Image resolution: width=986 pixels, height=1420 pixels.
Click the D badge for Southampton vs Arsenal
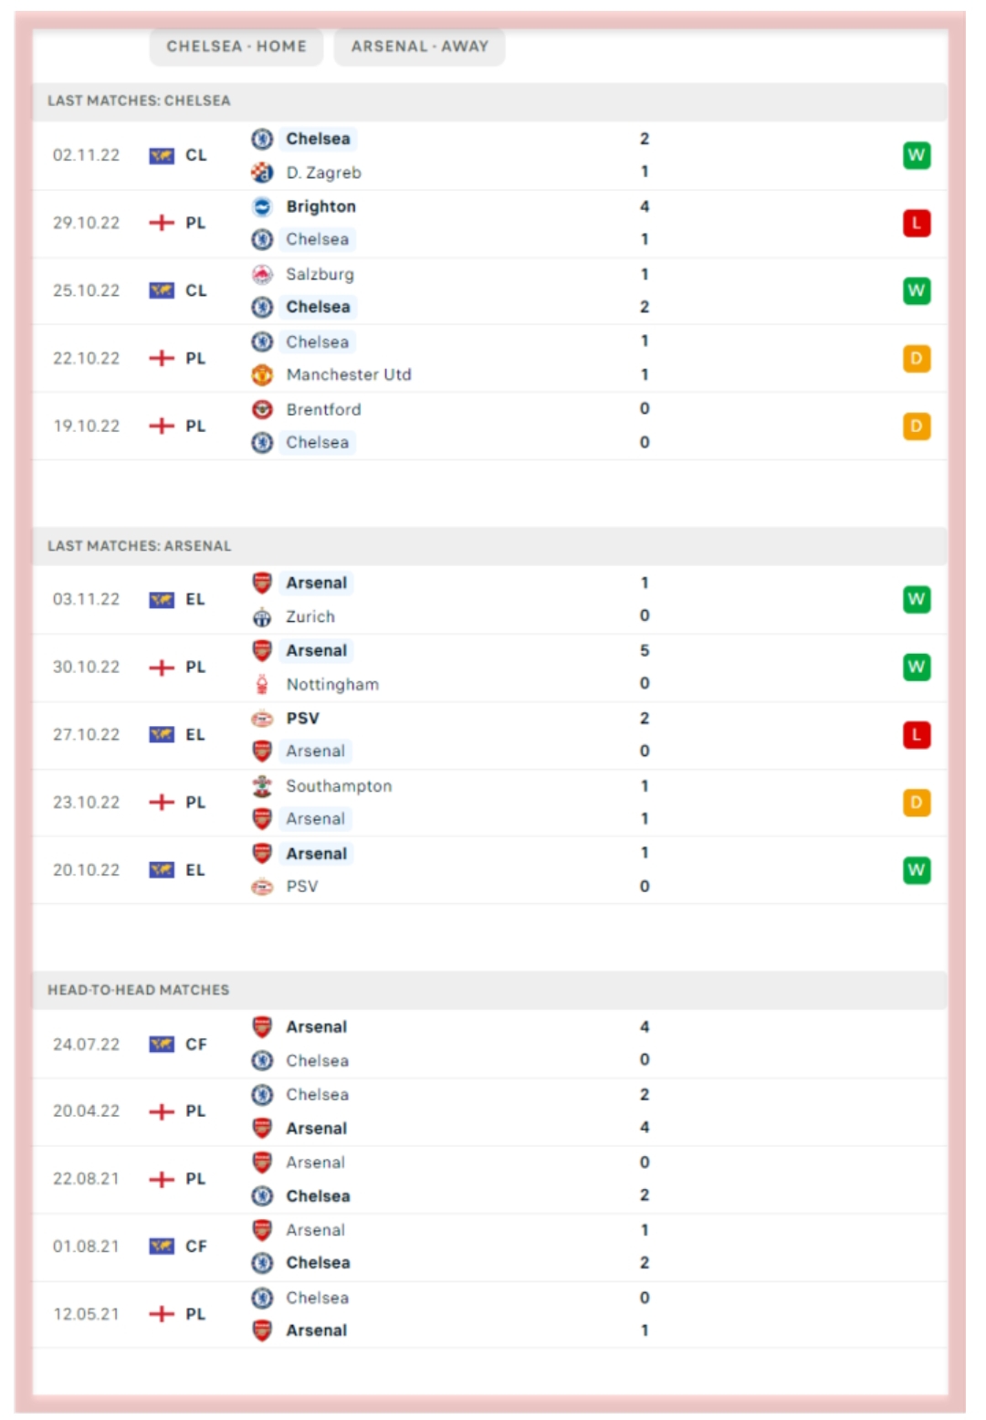[916, 802]
